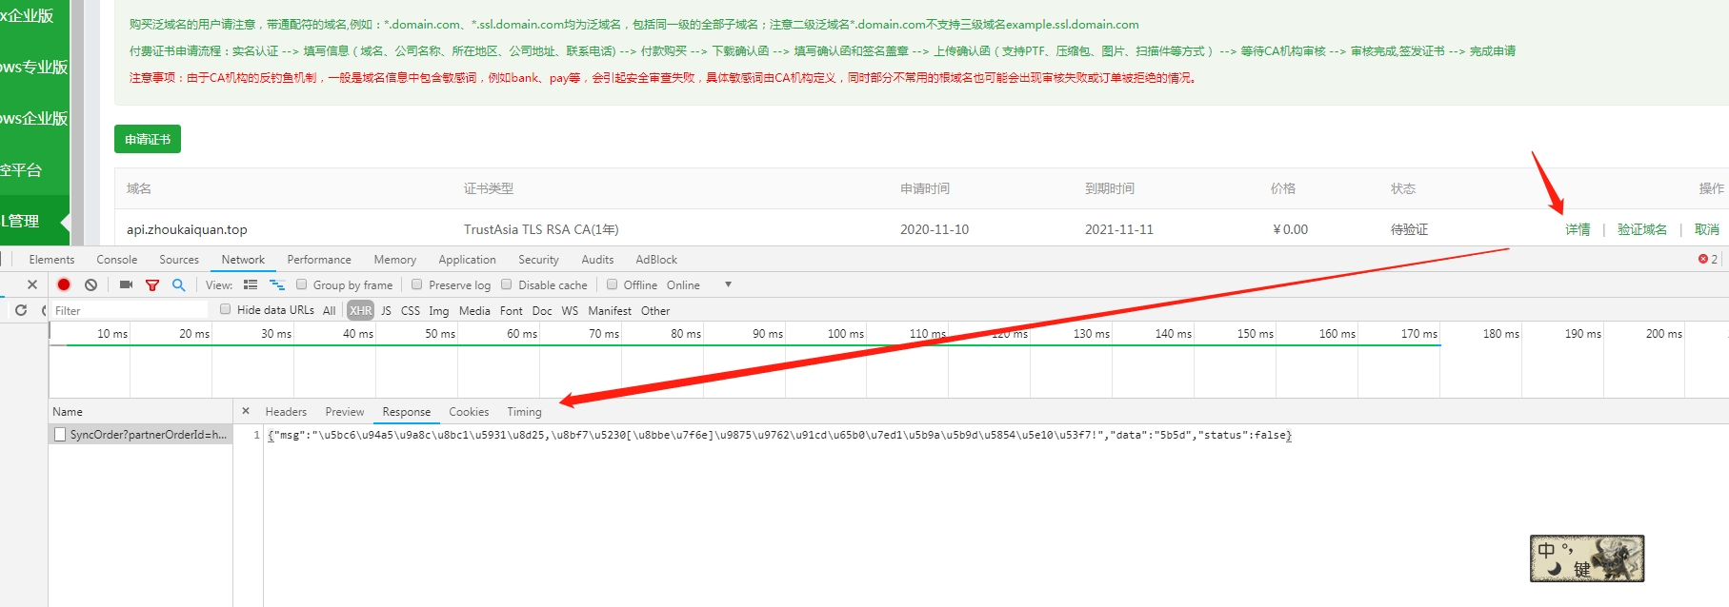This screenshot has width=1729, height=607.
Task: Switch to the Console tab
Action: click(x=117, y=259)
